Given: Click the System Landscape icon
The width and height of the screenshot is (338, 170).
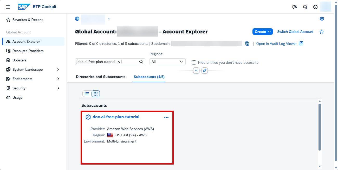Looking at the screenshot, I should [x=8, y=69].
